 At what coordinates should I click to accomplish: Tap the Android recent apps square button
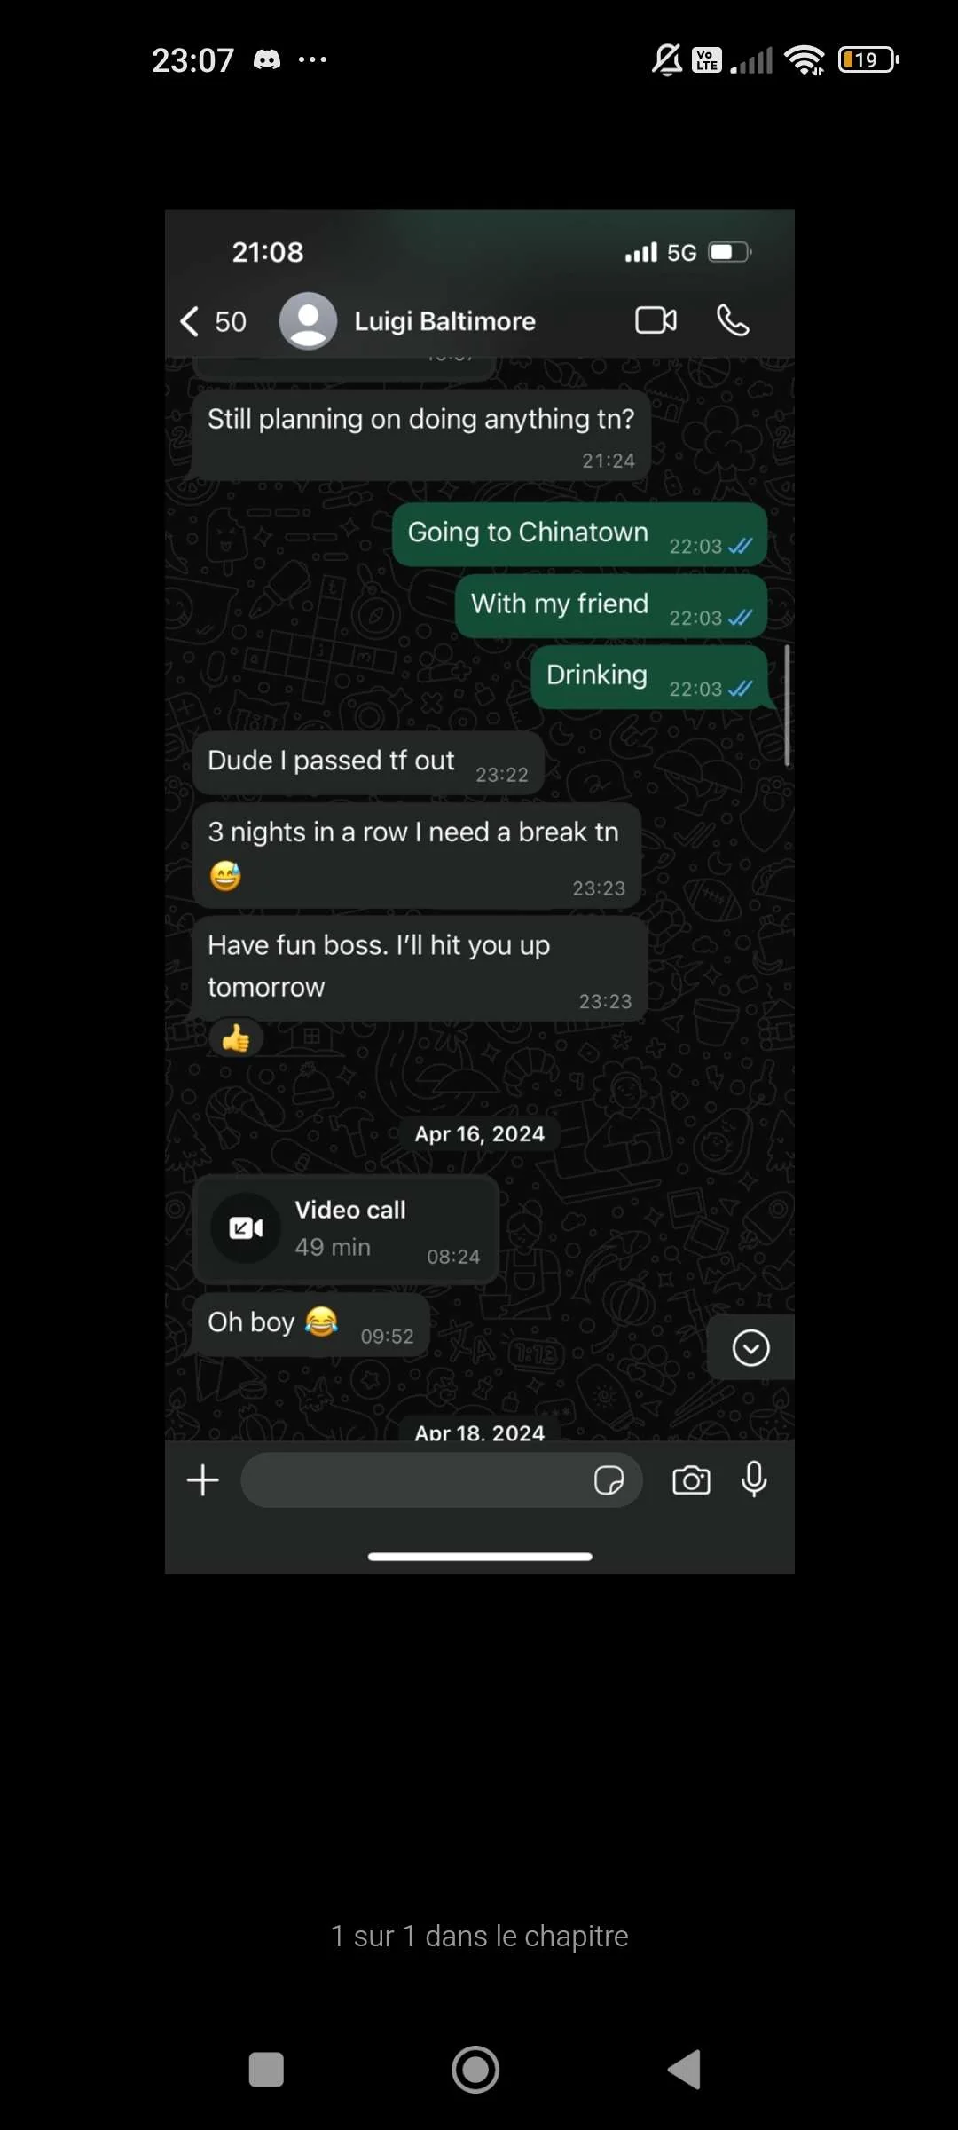266,2070
